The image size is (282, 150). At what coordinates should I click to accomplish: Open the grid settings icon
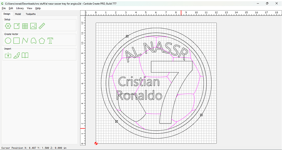click(25, 26)
